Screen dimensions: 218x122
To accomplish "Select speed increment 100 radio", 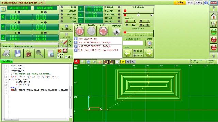I will [x=130, y=25].
